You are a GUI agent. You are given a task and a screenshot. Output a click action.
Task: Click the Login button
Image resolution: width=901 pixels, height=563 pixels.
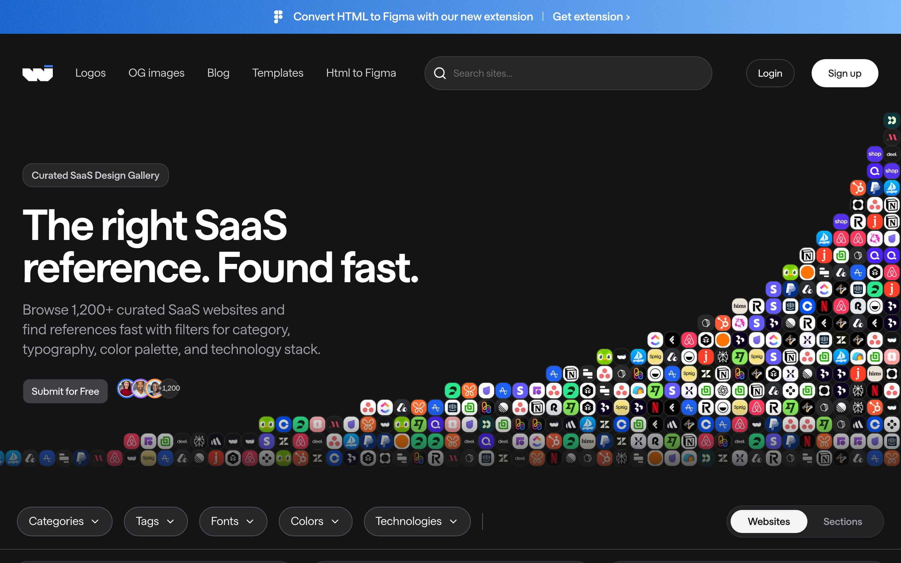point(770,73)
